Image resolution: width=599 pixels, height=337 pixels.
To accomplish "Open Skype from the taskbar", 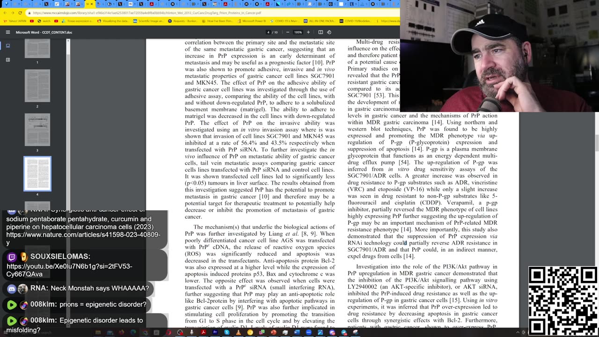I will (226, 332).
